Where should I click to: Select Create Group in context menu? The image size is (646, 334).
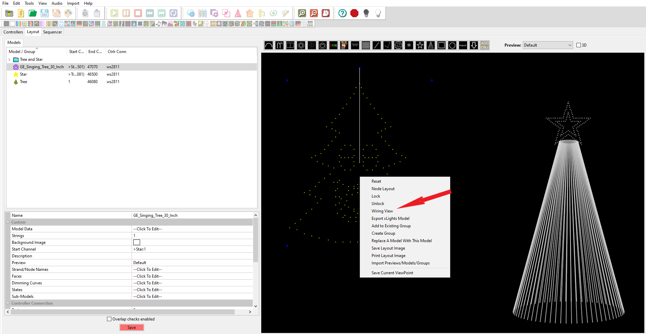click(383, 233)
